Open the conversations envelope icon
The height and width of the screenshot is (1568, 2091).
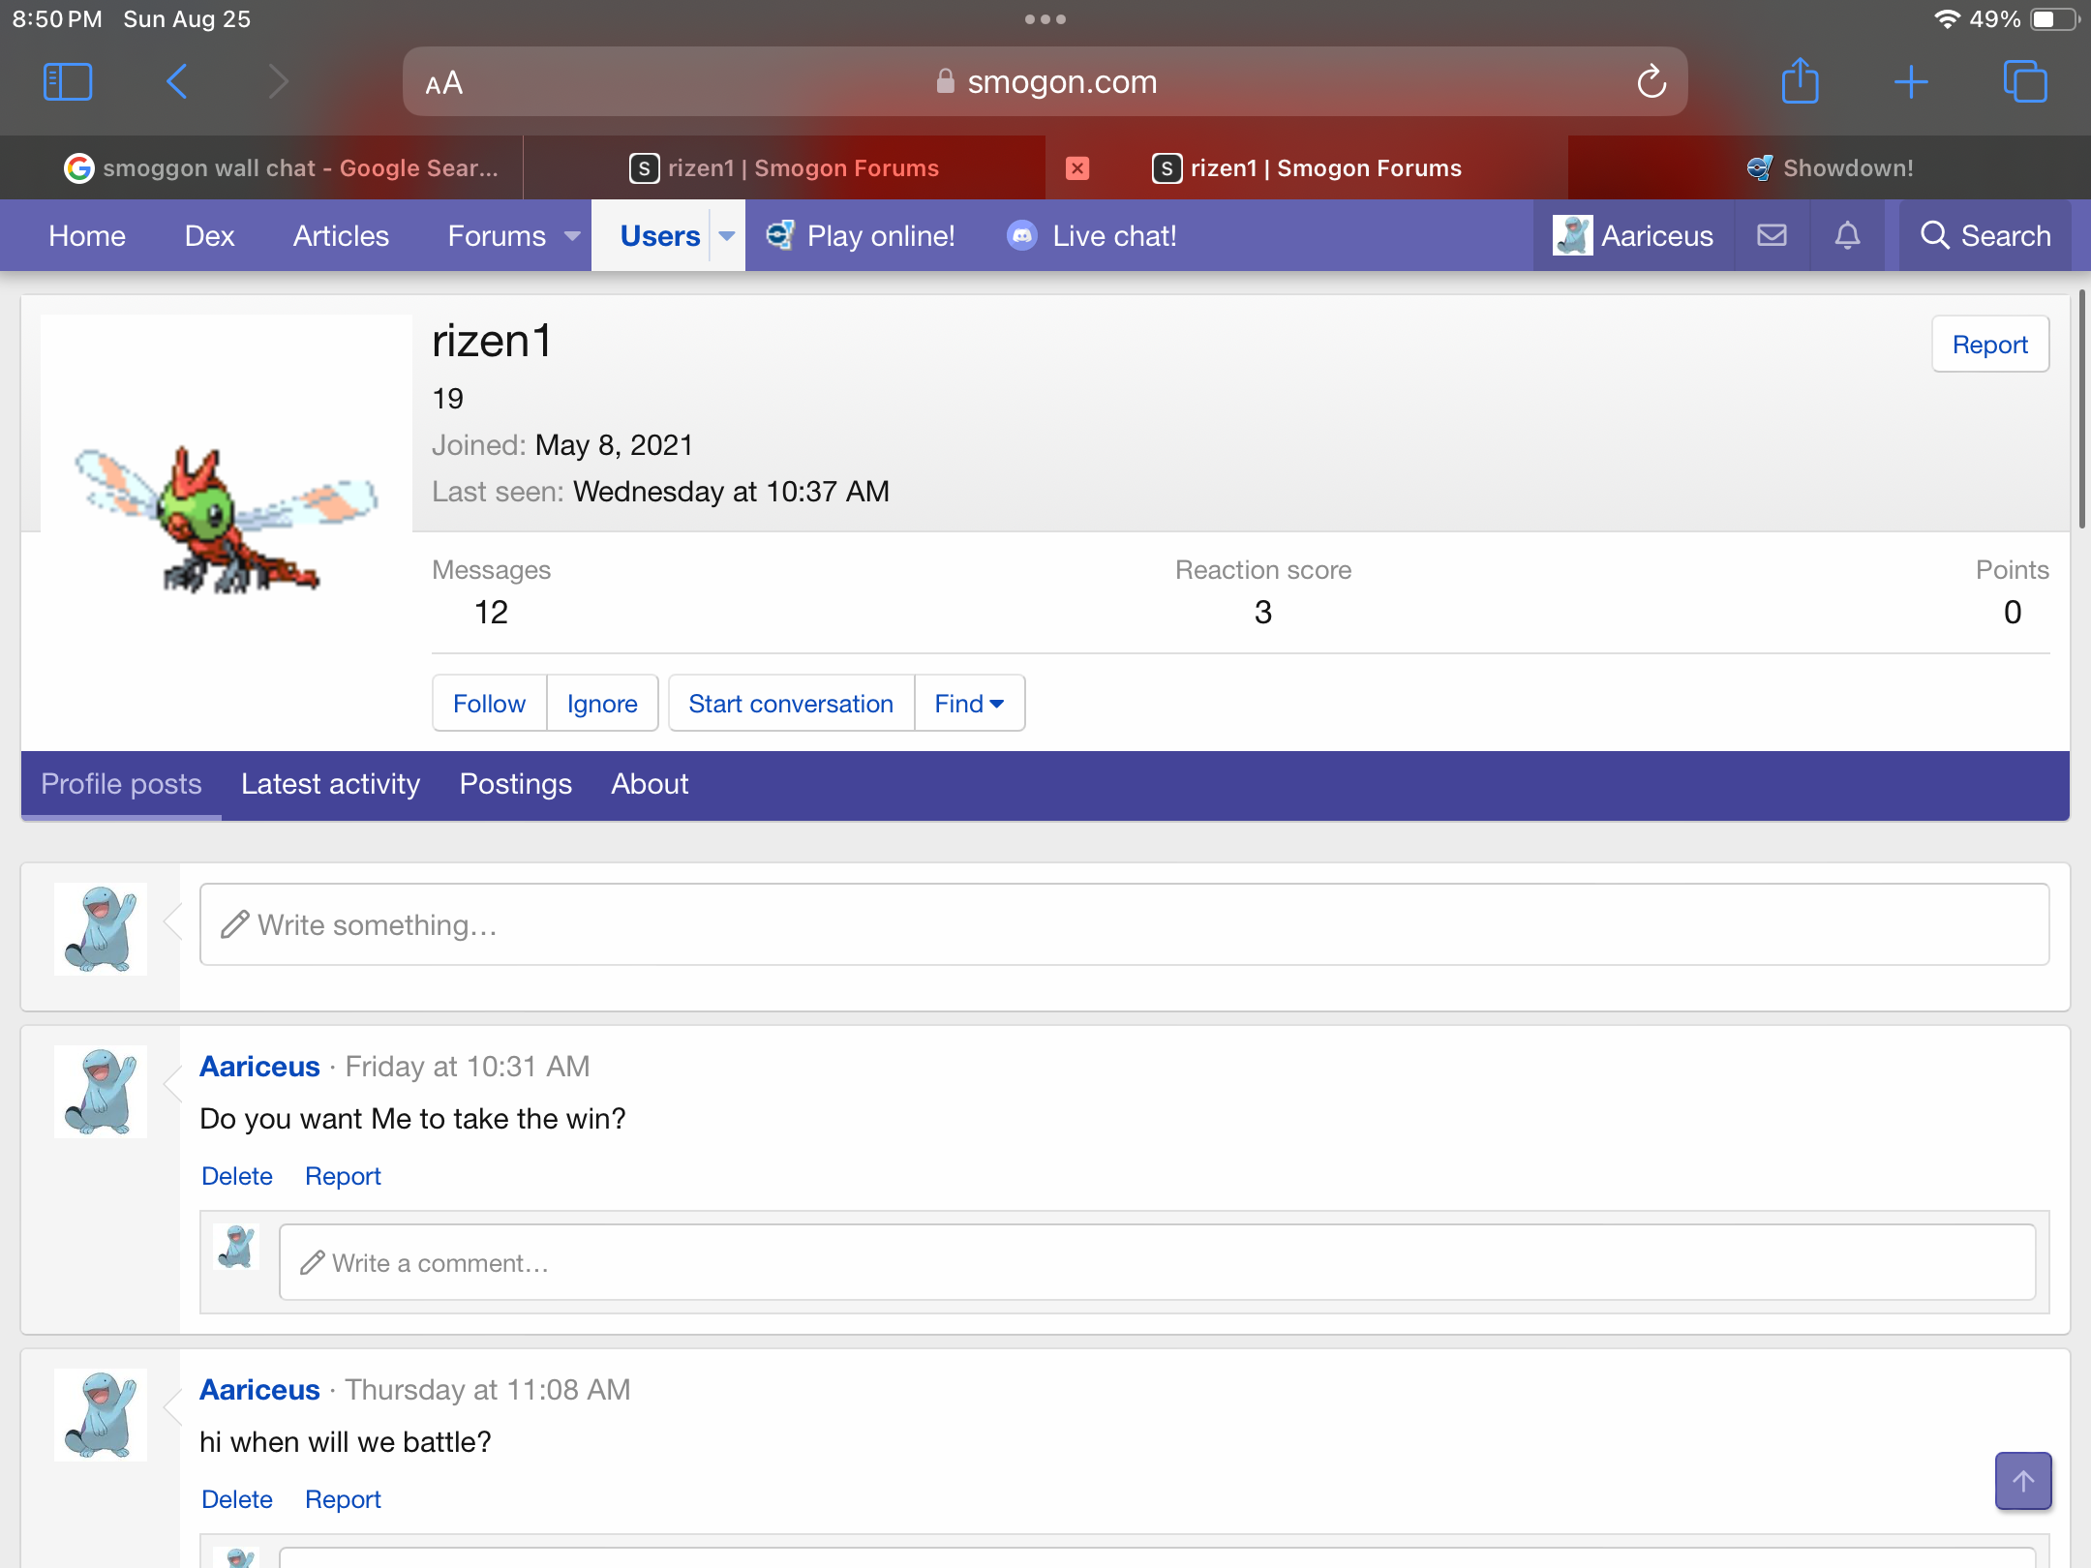1772,235
